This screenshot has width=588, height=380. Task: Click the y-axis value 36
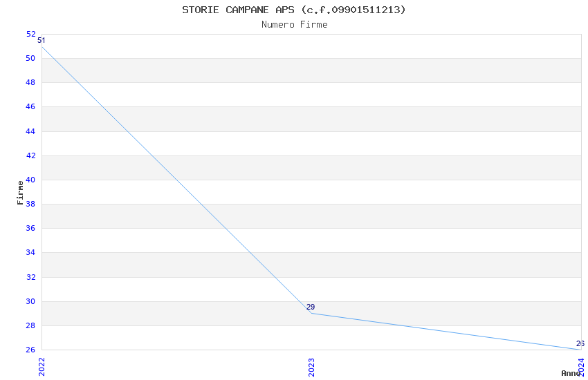click(30, 228)
